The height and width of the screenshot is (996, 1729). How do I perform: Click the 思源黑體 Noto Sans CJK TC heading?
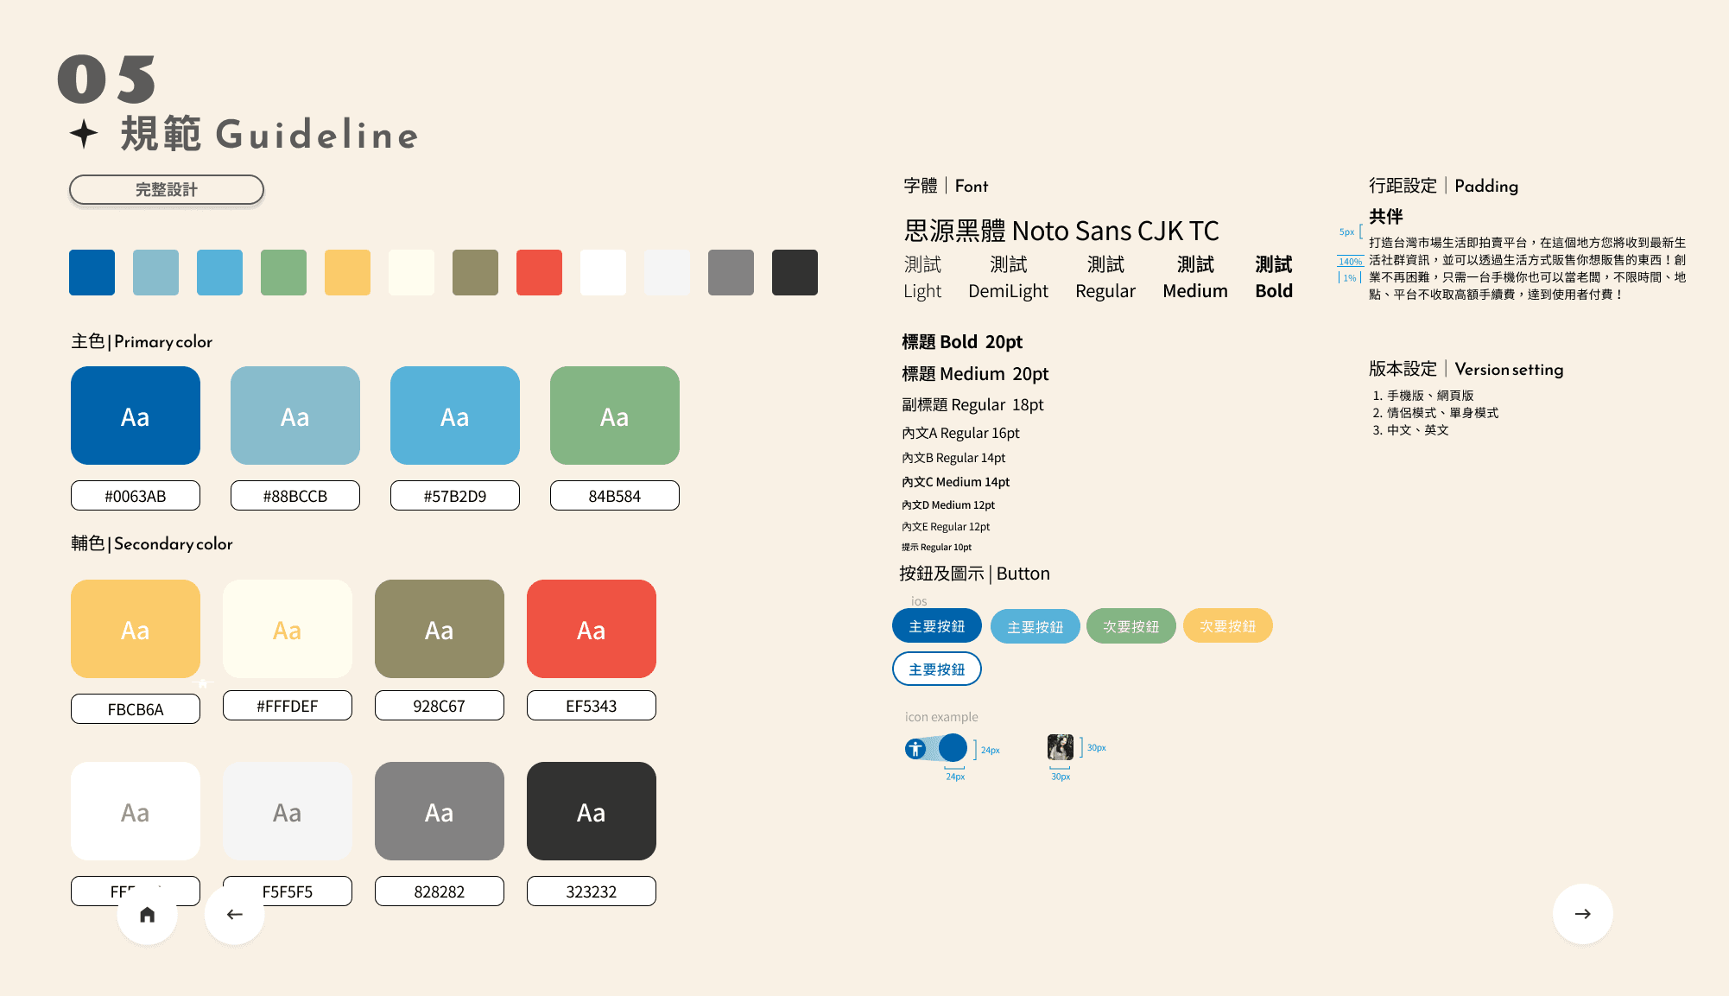click(1061, 232)
